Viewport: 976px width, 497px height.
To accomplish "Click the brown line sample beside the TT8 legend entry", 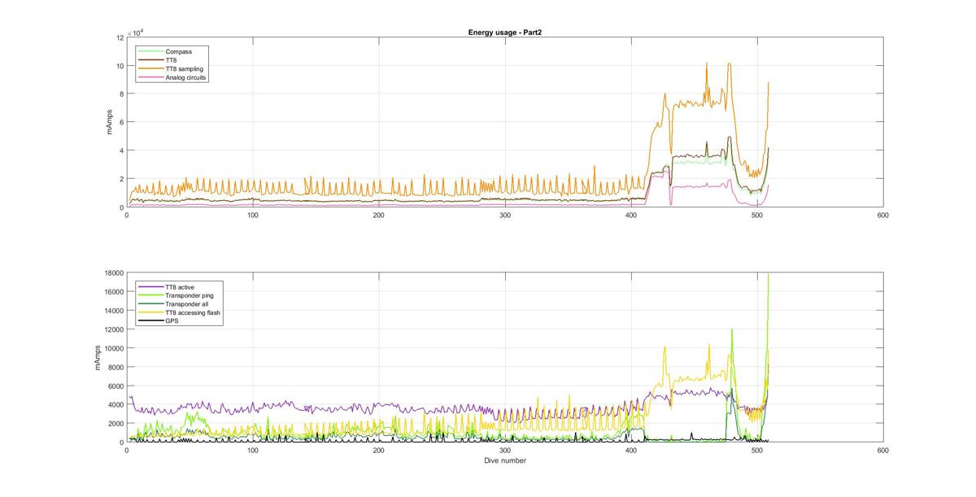I will point(150,60).
